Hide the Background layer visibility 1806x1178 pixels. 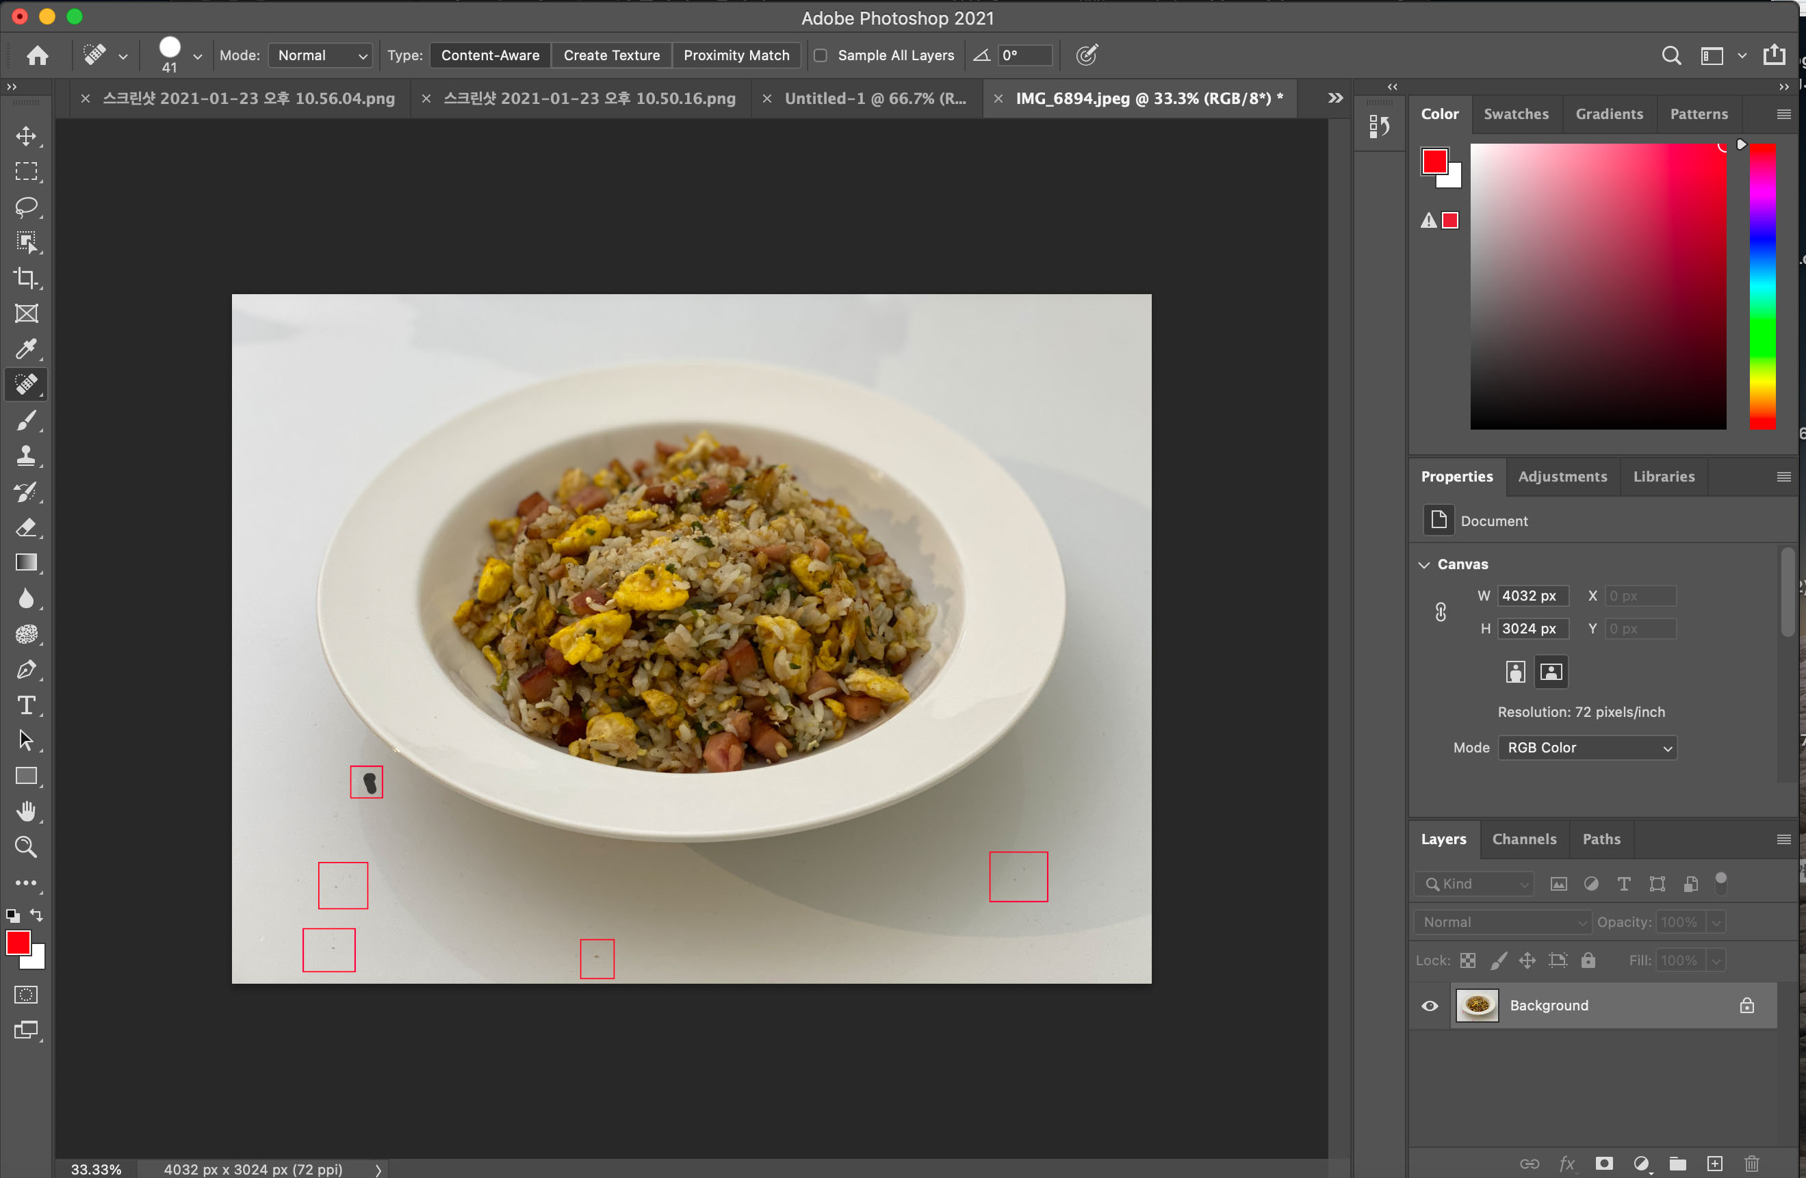[x=1430, y=1006]
